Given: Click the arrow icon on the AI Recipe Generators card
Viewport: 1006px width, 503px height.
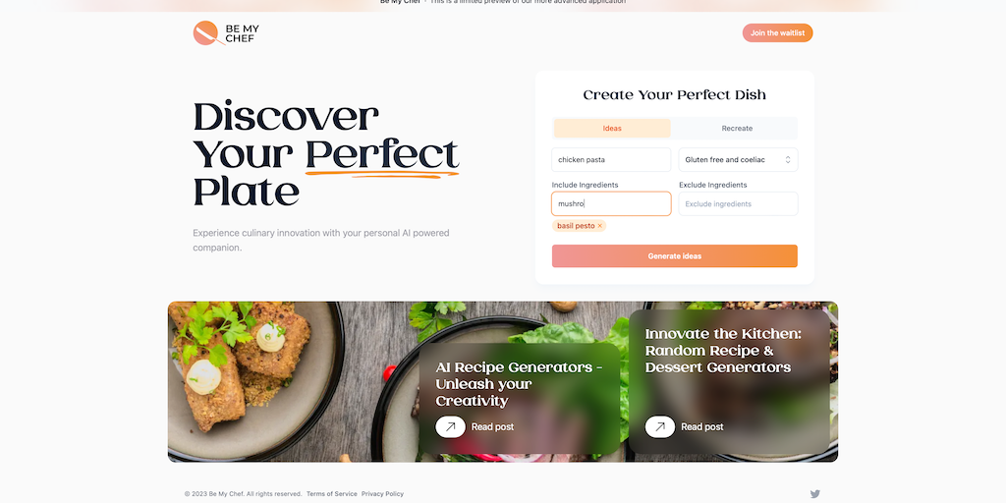Looking at the screenshot, I should [x=450, y=426].
